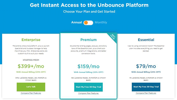
Task: Click the Let's Talk button
Action: click(31, 87)
